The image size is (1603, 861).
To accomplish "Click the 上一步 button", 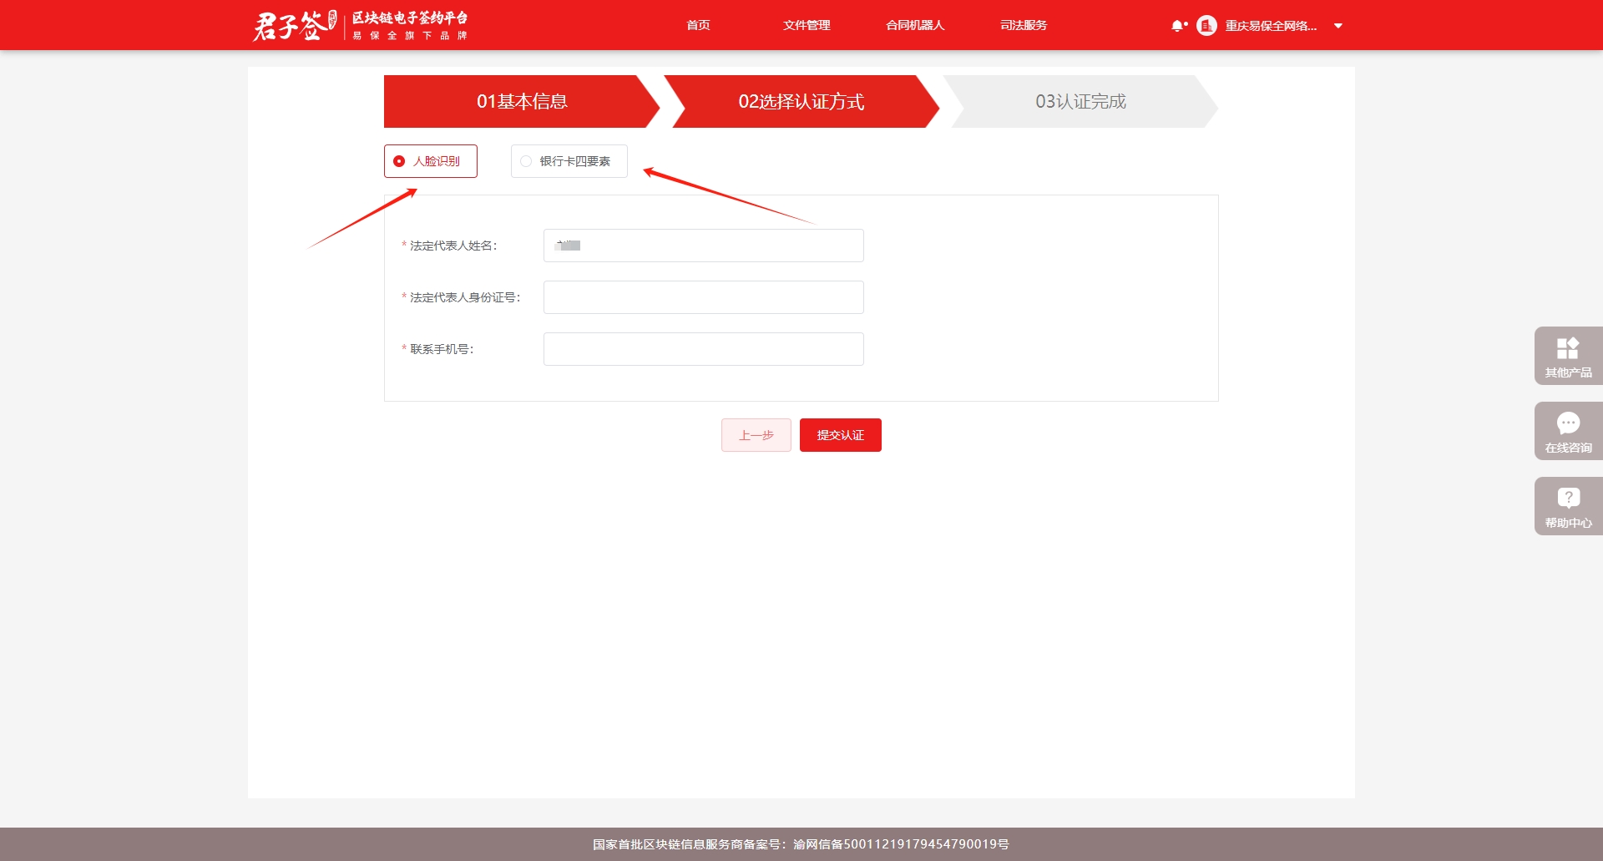I will 756,435.
